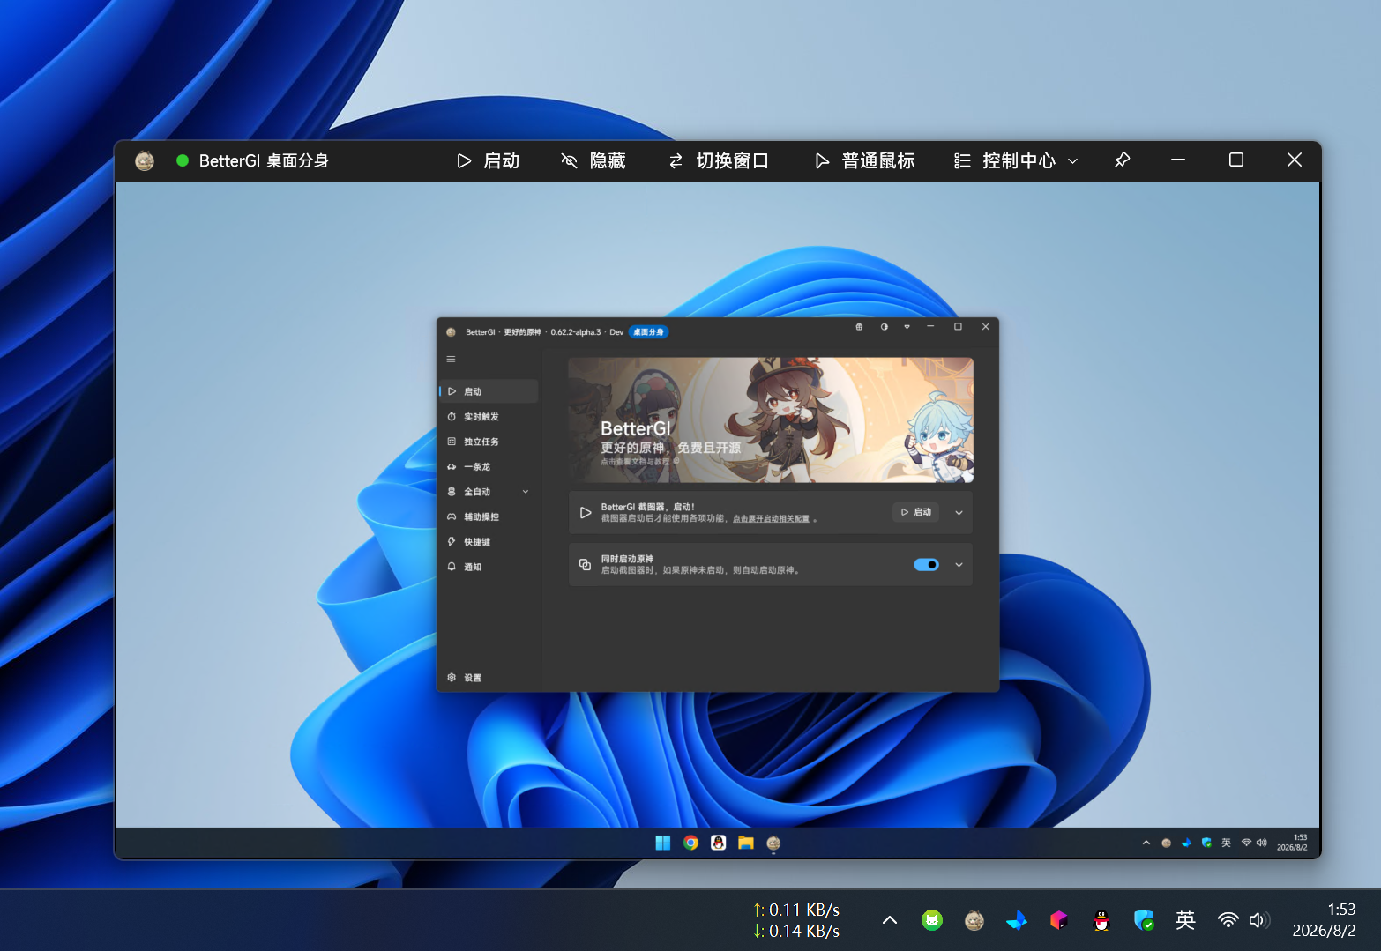Click 启动 button on the 截图器 card
Viewport: 1381px width, 951px height.
916,512
